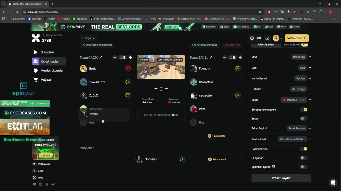Click Fuego's player avatar
Screen dimensions: 341x191
[x=193, y=68]
